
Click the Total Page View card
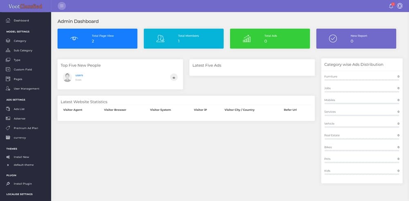pyautogui.click(x=97, y=39)
